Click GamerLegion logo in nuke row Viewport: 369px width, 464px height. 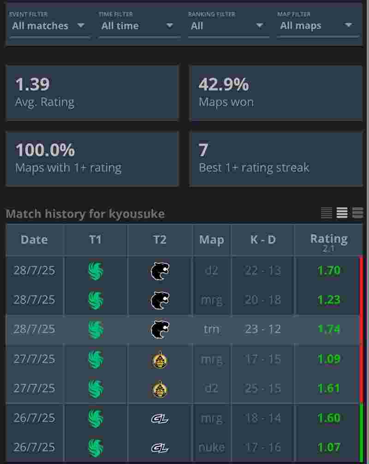pyautogui.click(x=160, y=448)
